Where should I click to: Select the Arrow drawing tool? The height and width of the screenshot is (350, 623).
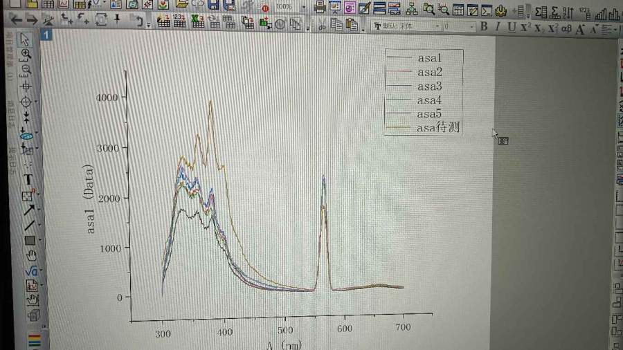[x=30, y=210]
